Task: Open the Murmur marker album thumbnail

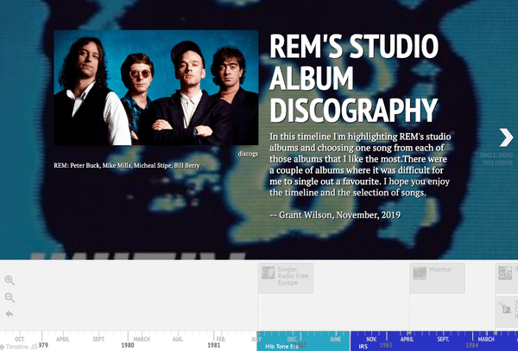Action: pos(420,273)
